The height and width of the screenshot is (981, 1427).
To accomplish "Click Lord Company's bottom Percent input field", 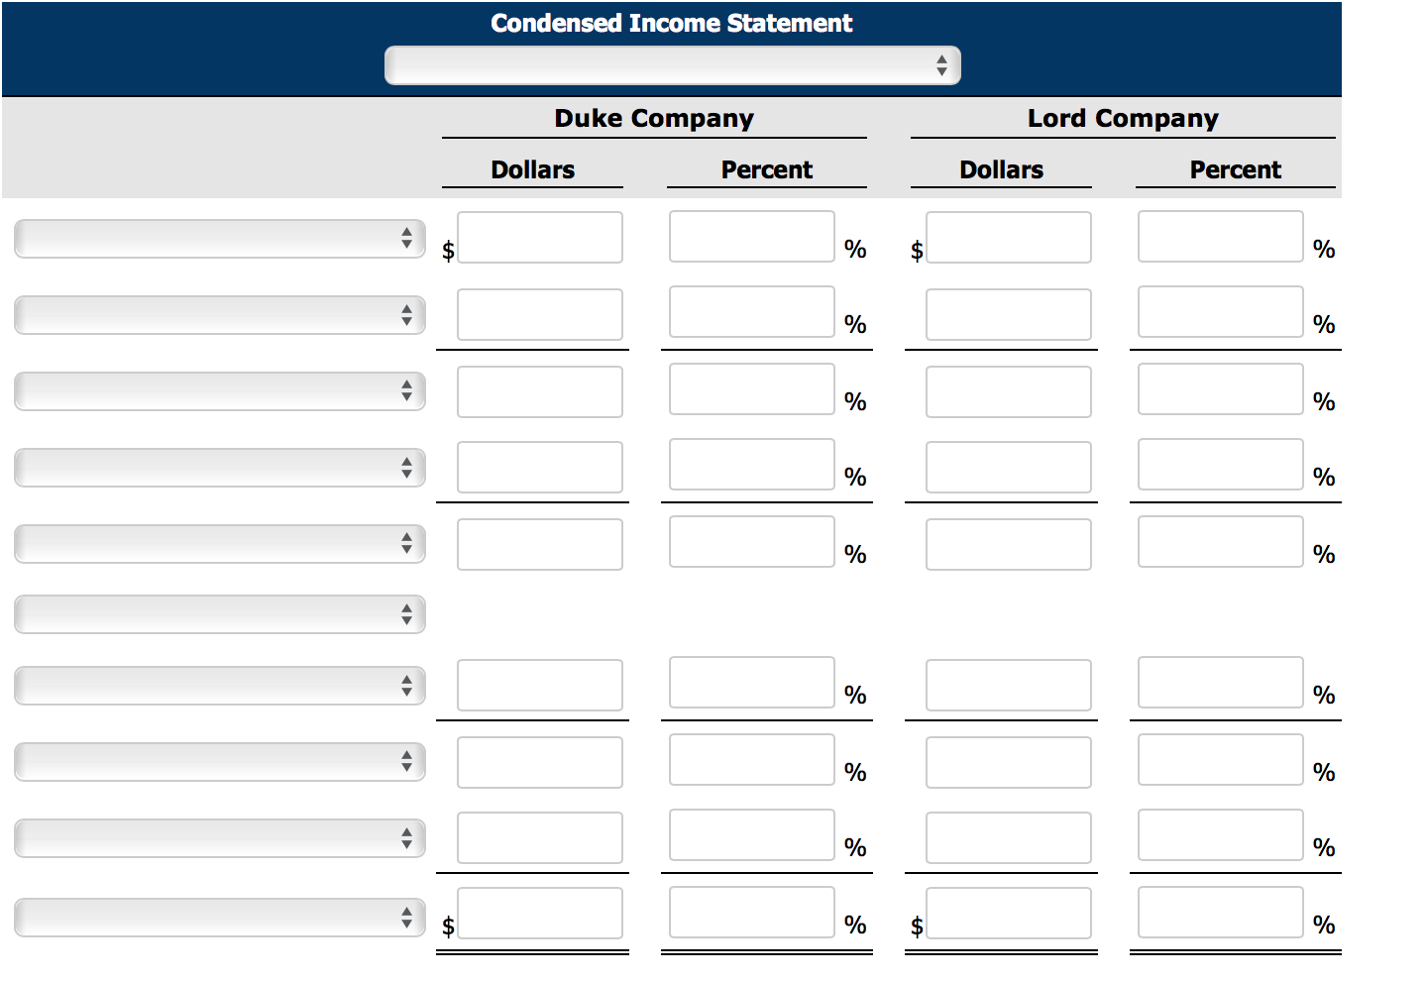I will 1220,913.
